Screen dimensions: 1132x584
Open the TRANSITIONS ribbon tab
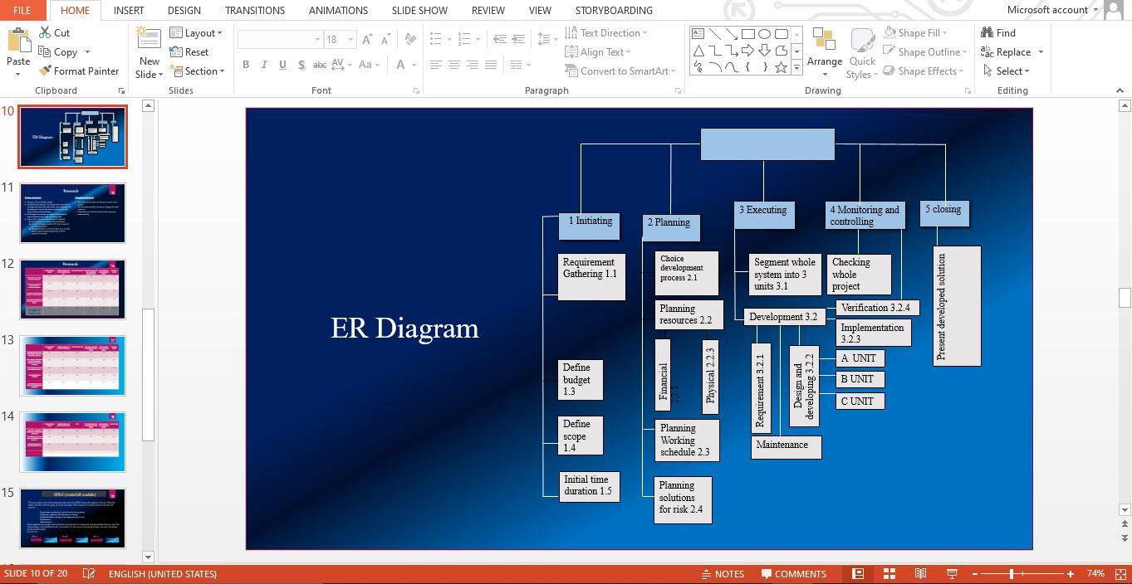(x=254, y=10)
